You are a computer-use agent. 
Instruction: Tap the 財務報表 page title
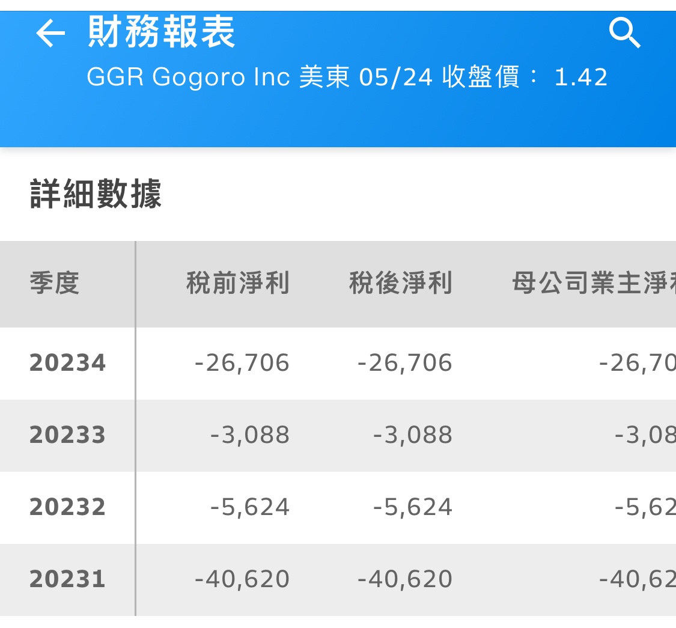162,32
